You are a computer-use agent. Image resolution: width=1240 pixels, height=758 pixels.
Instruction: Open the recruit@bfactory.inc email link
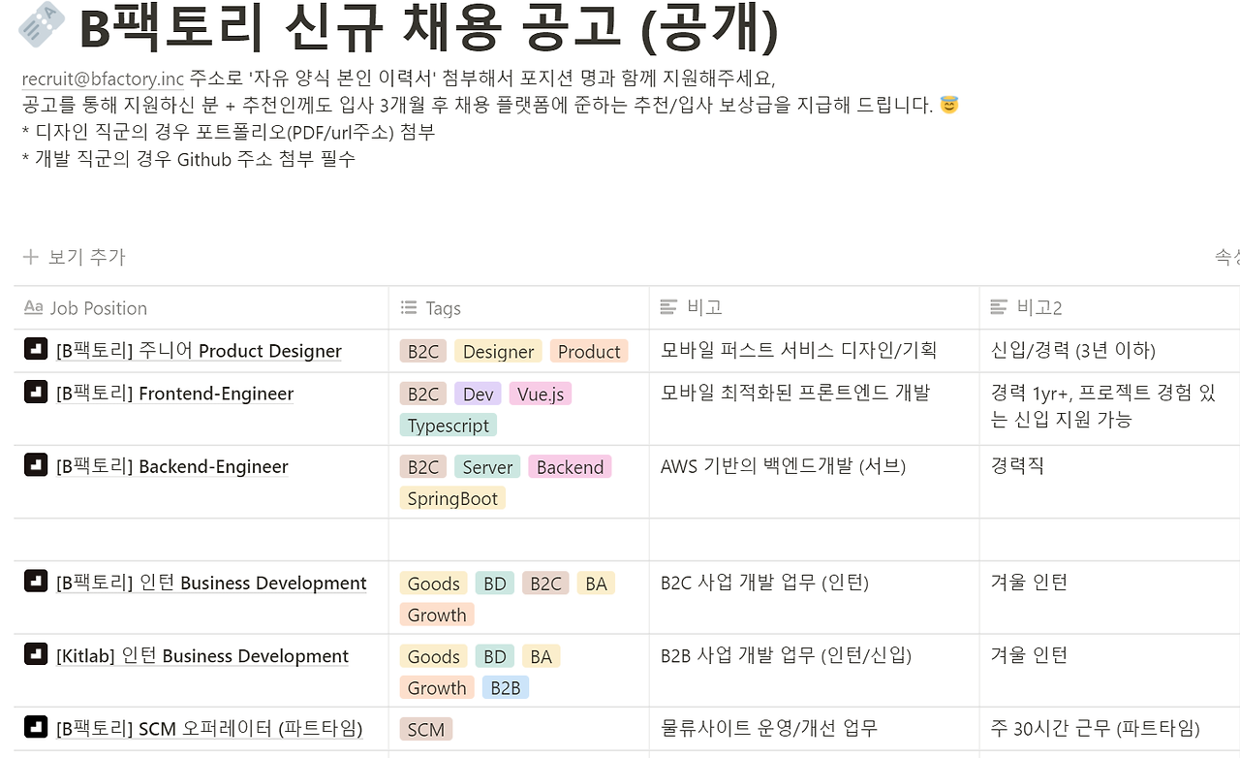[x=103, y=78]
